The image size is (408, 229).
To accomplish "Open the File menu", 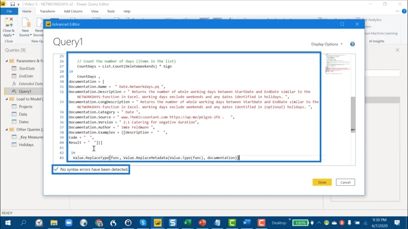I will 9,11.
